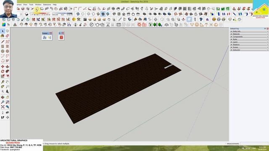269x151 pixels.
Task: Activate the Line pencil tool
Action: (x=3, y=42)
